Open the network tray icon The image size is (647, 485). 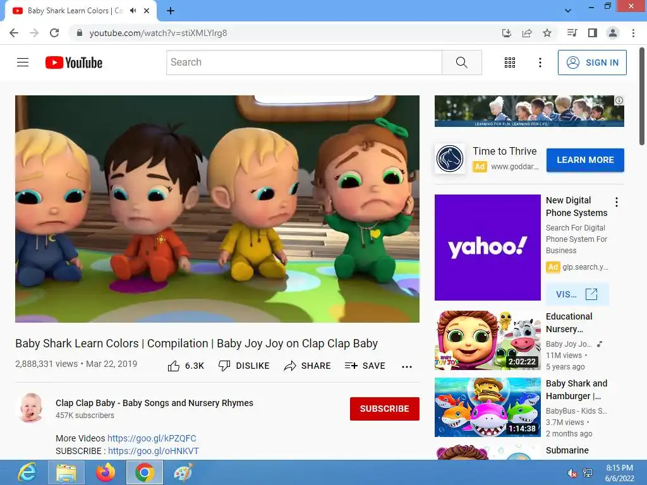click(x=588, y=472)
